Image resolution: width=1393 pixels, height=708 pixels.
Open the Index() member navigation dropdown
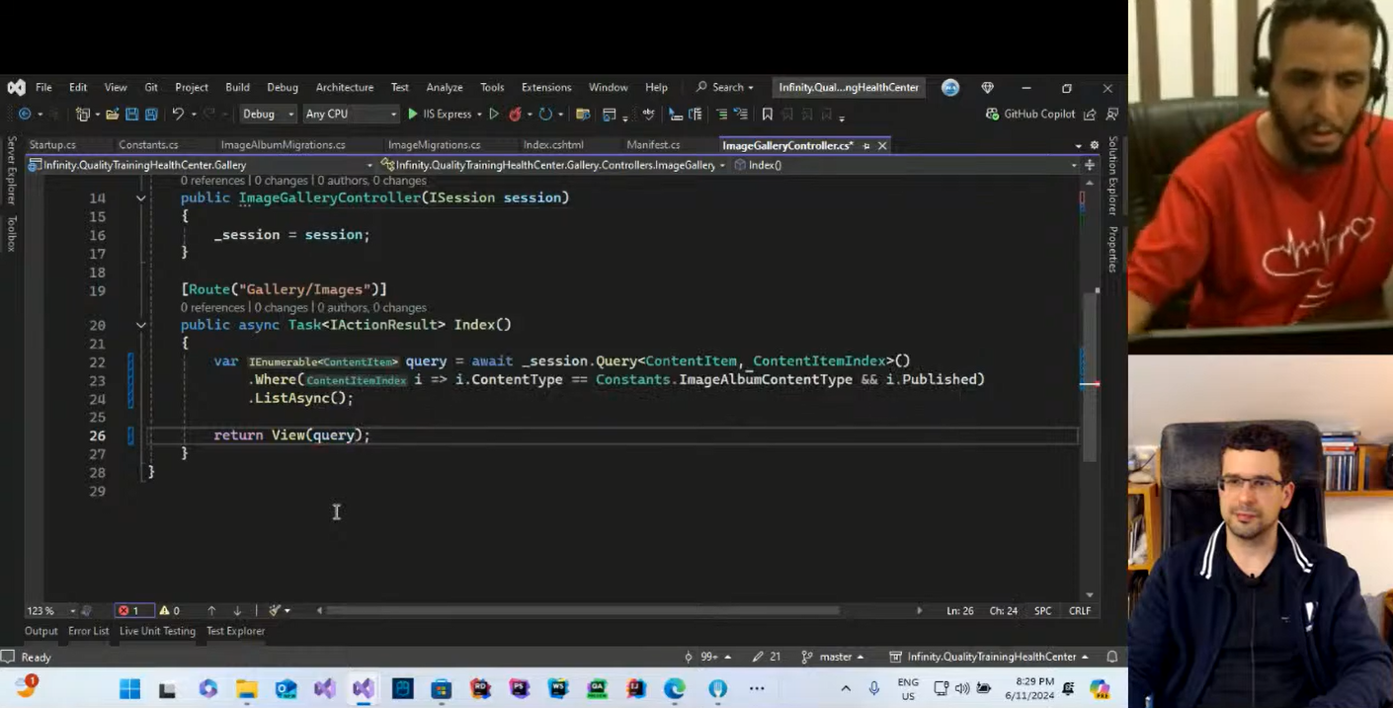(x=906, y=165)
